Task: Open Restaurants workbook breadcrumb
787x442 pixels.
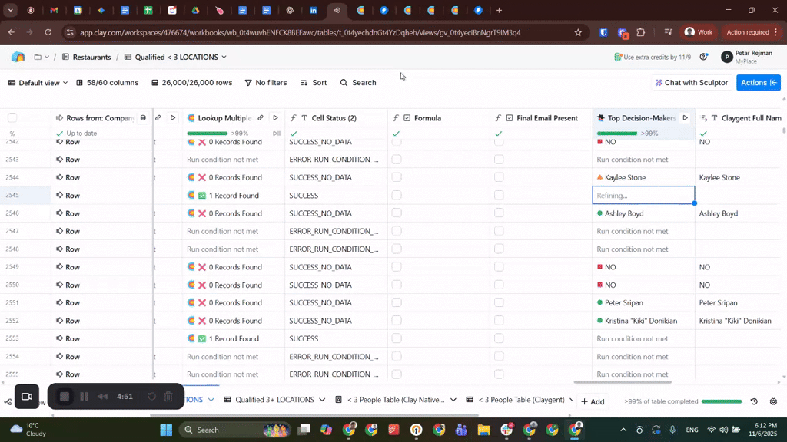Action: 91,58
